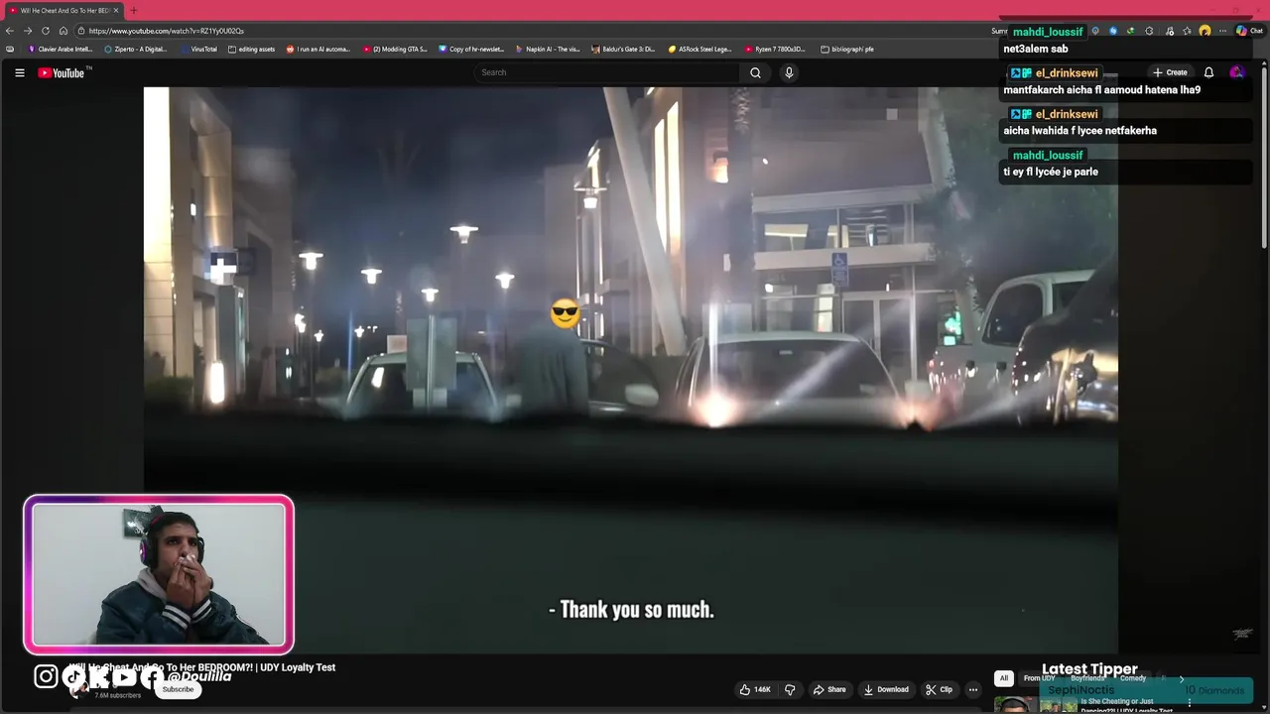Open the editing assets bookmark folder

(x=252, y=49)
